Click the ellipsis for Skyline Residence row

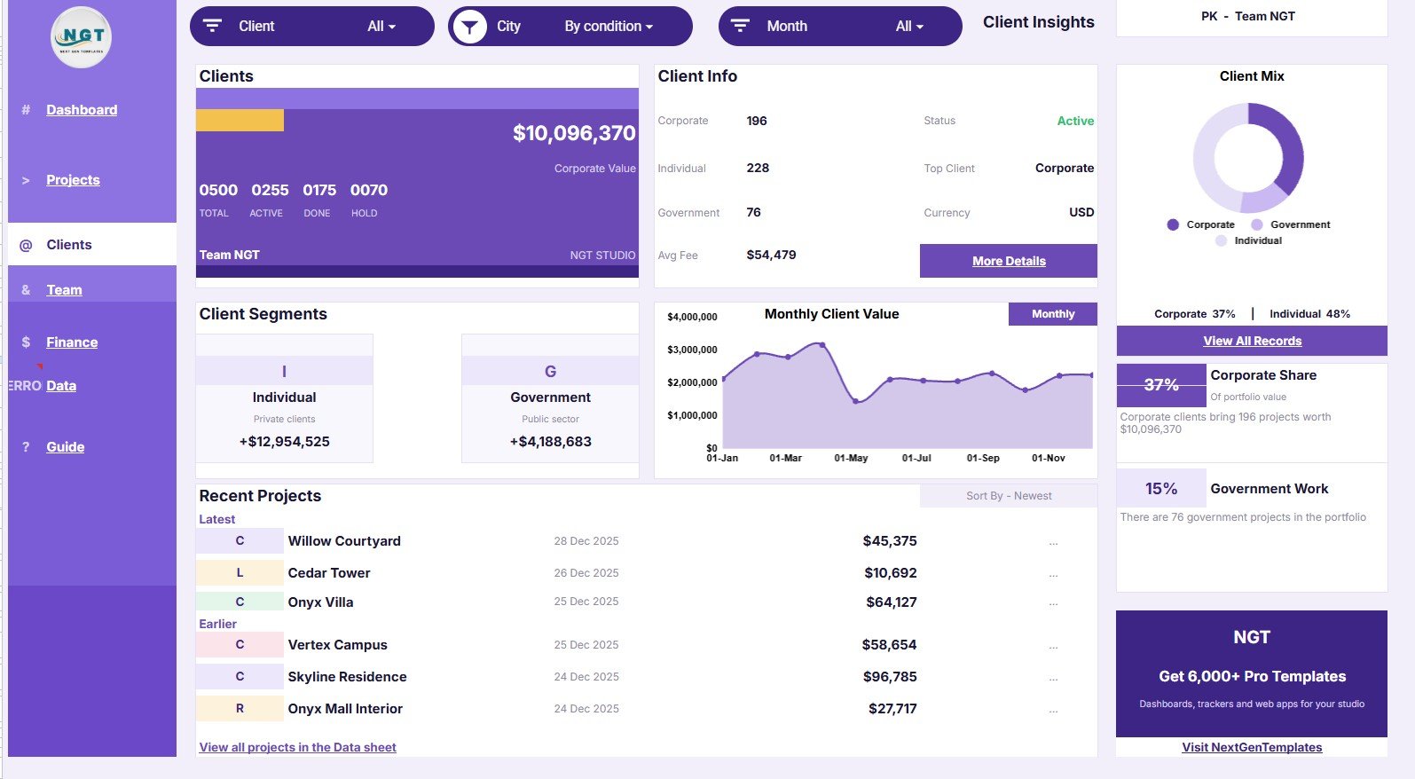click(1053, 678)
